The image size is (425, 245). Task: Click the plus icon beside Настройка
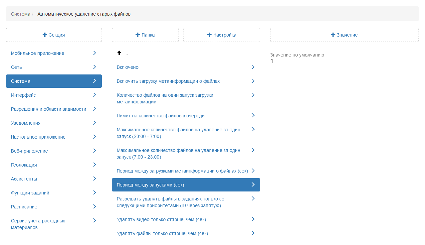[209, 35]
